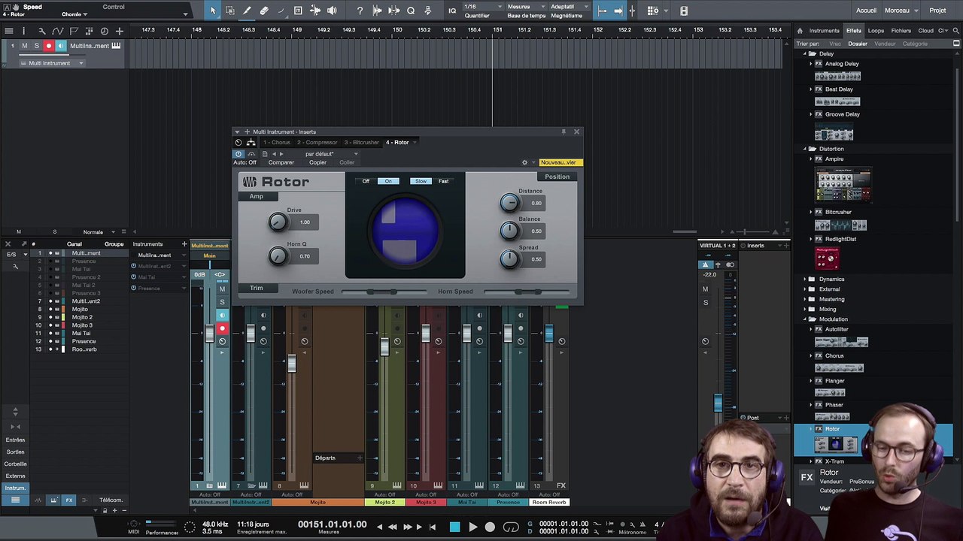Open the 4 - Rotor insert dropdown arrow

pyautogui.click(x=415, y=142)
